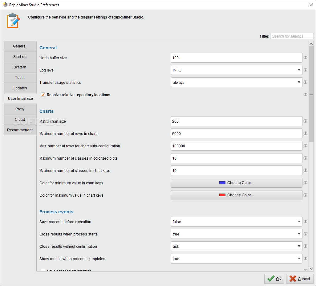Switch to the Tools tab

pos(20,77)
